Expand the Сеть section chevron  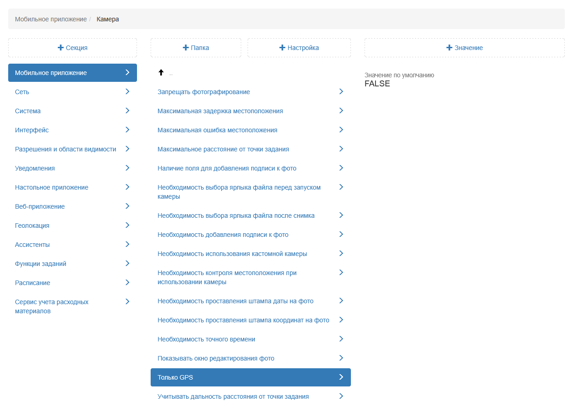pyautogui.click(x=127, y=92)
